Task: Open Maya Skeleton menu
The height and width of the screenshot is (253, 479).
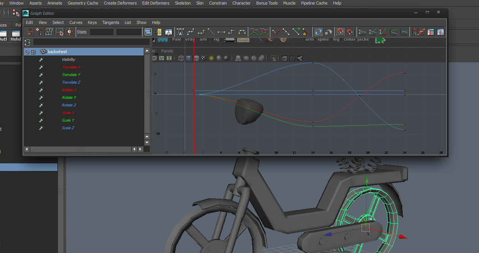Action: click(x=182, y=3)
